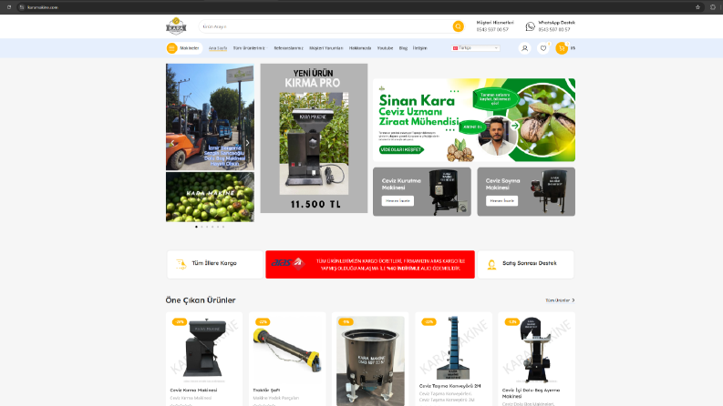Click Ceviz Kırma Makinesi product title
The width and height of the screenshot is (723, 406).
(x=193, y=390)
